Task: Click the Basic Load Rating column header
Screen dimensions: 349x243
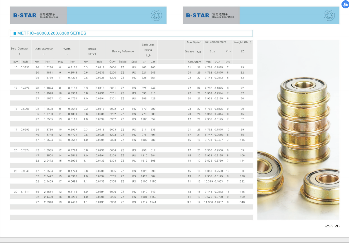Action: coord(148,50)
